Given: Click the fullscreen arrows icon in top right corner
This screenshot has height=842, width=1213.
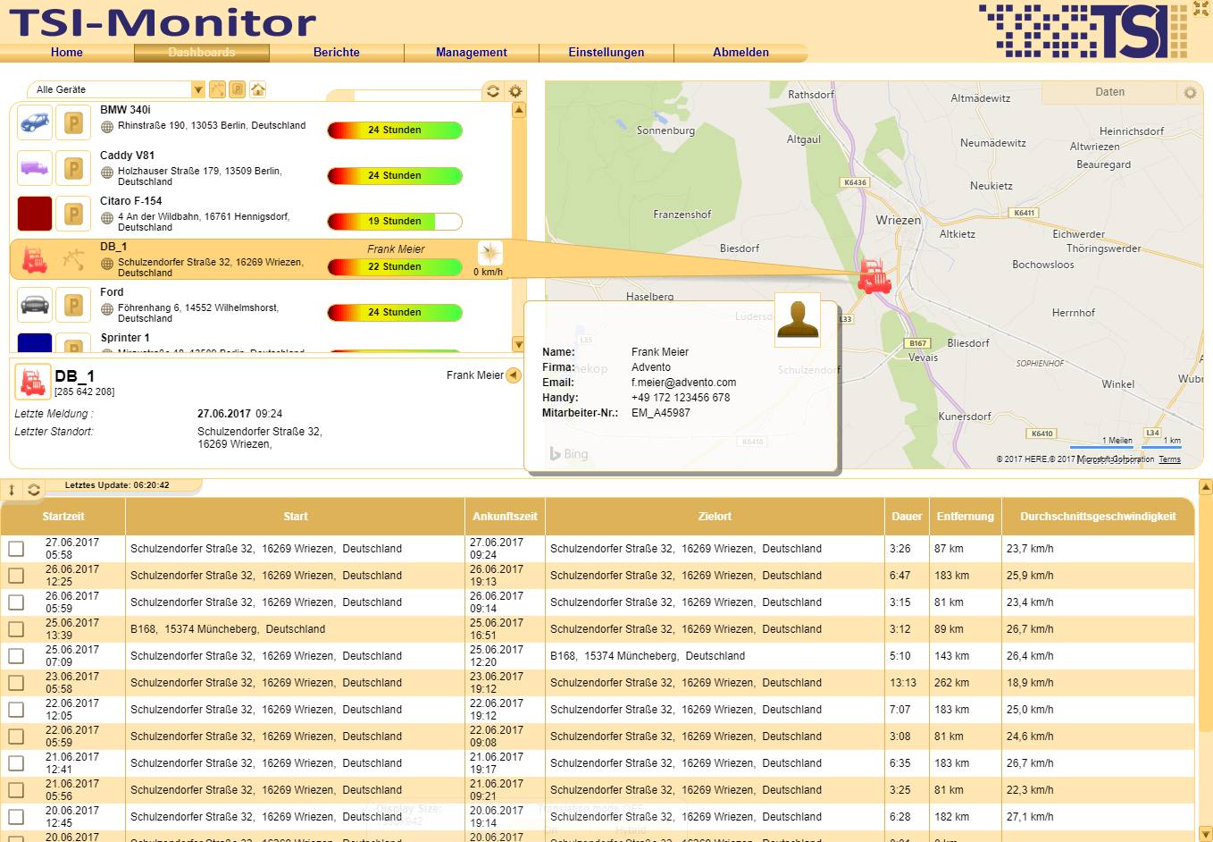Looking at the screenshot, I should pos(1201,9).
